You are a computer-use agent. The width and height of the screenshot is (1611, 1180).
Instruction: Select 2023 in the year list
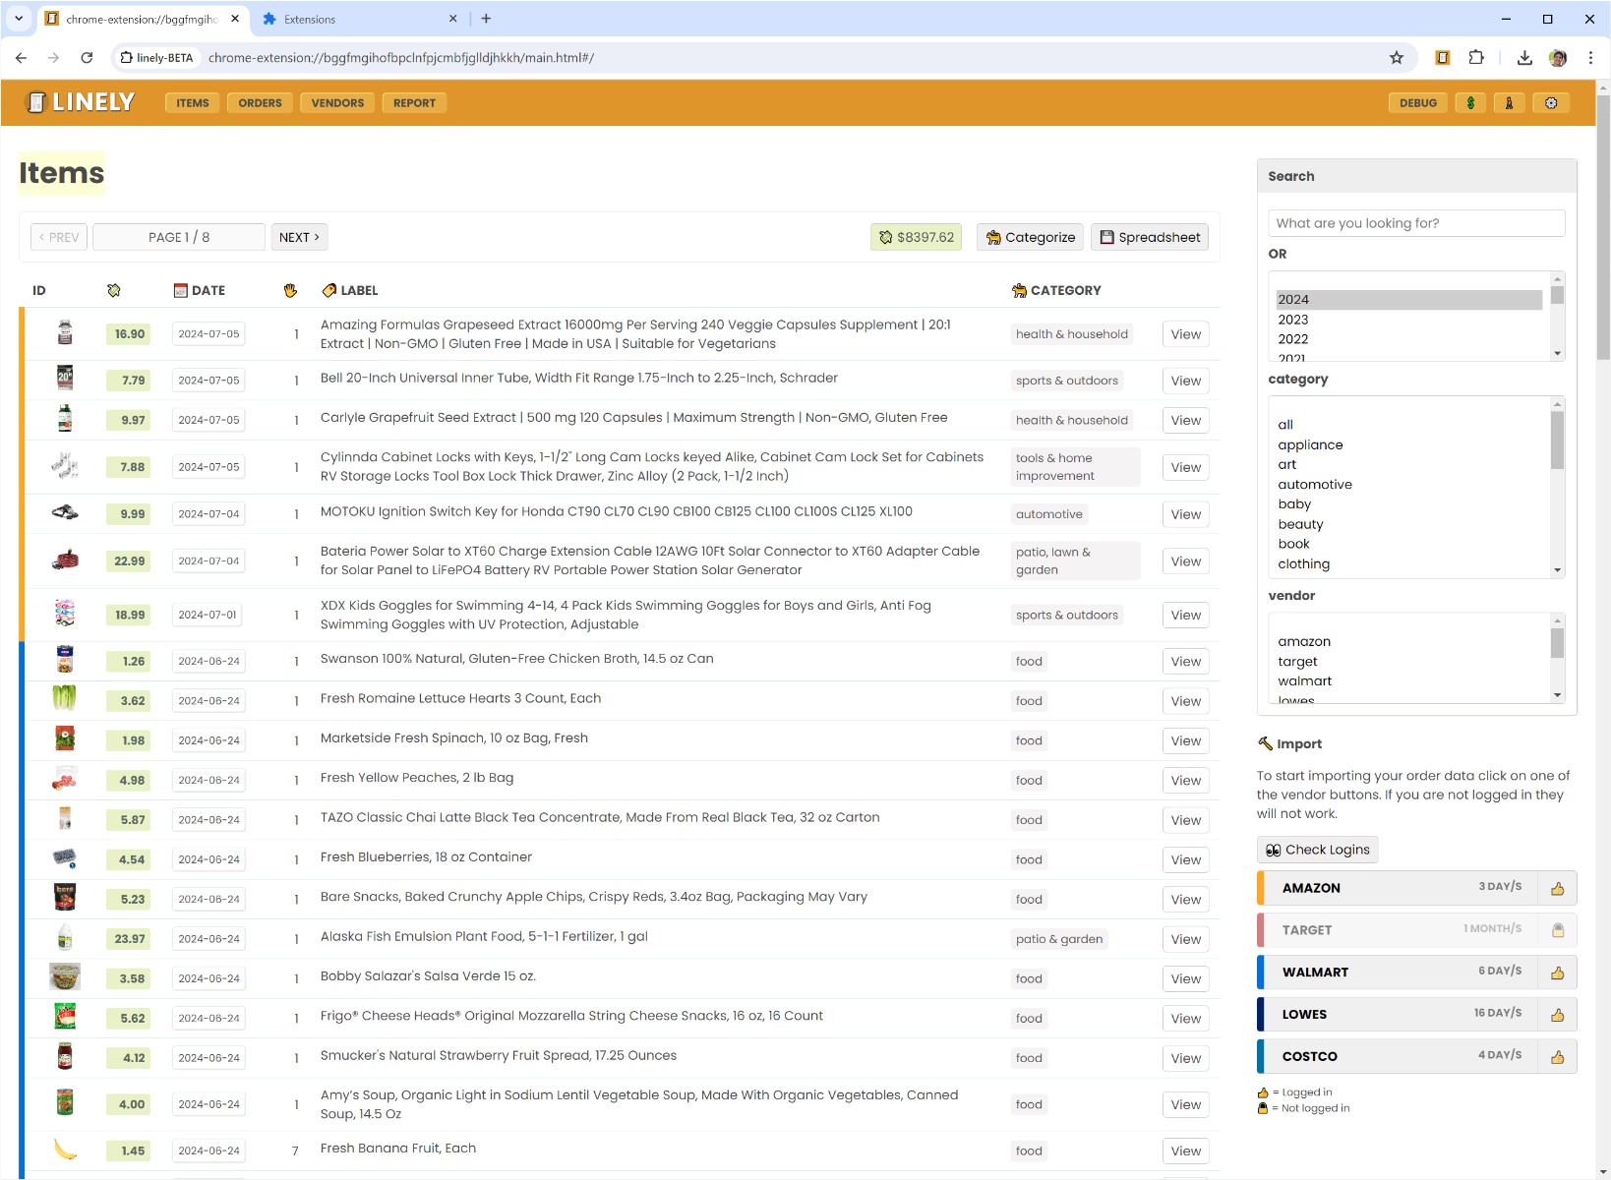tap(1293, 320)
